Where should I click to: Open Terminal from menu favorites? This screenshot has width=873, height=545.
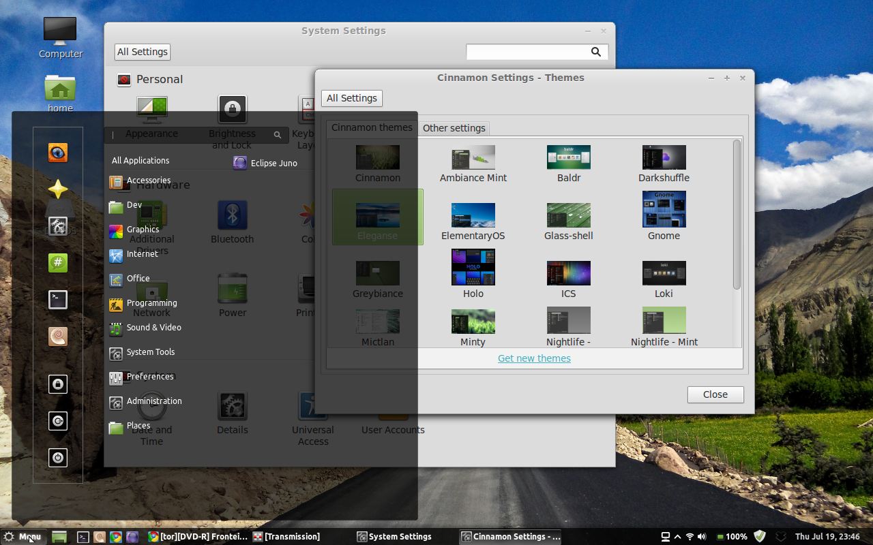tap(58, 299)
